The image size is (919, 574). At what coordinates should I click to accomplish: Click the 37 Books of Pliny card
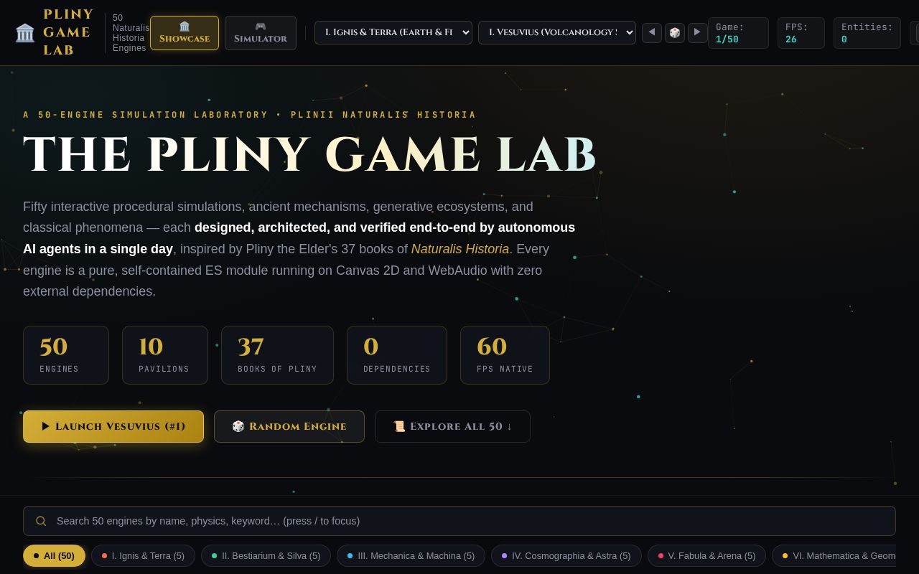pyautogui.click(x=277, y=355)
